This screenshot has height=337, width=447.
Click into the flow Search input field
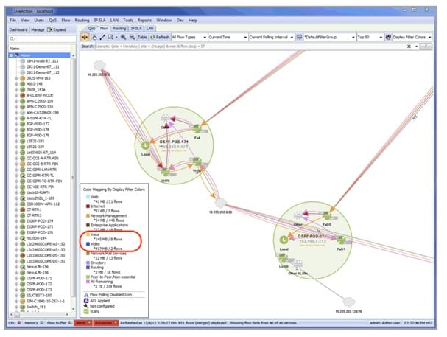250,46
